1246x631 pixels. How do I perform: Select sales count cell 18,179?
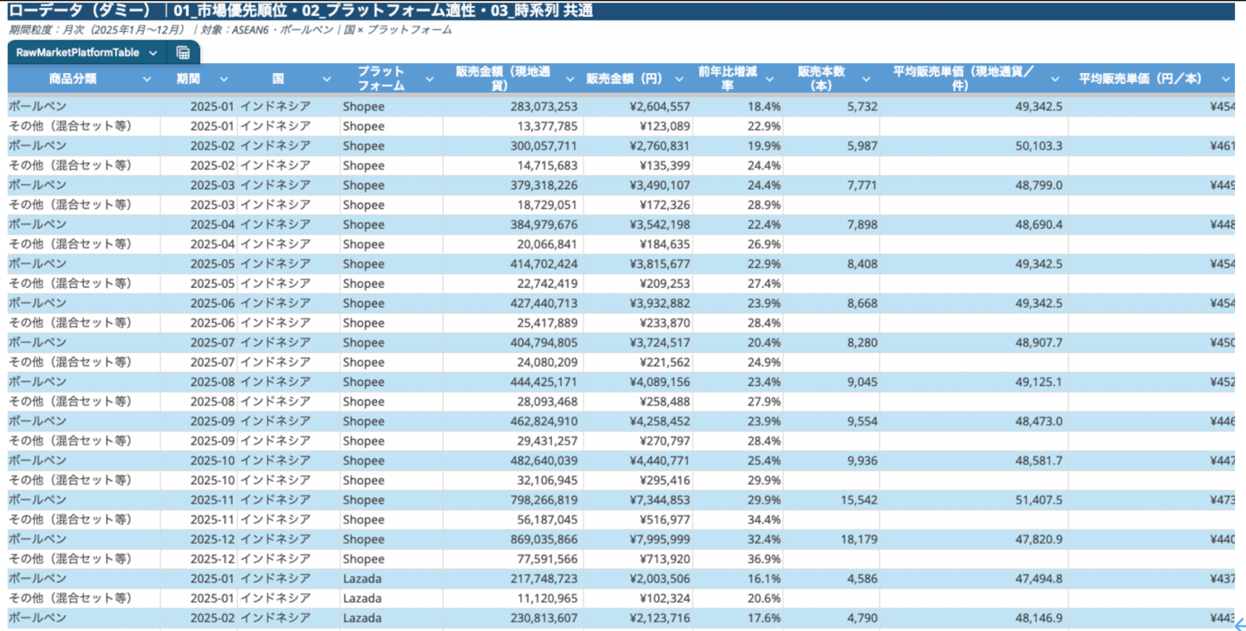[x=831, y=539]
